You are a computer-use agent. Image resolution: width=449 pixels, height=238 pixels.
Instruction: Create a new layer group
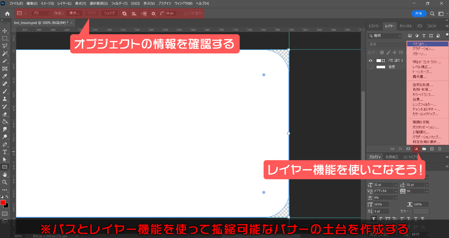[x=424, y=149]
